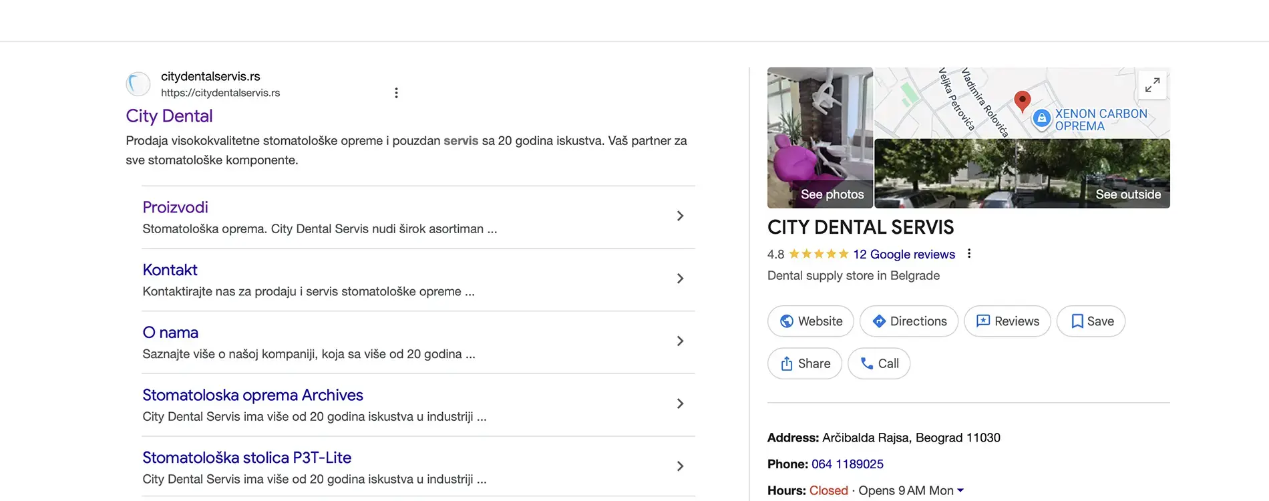
Task: Expand the Kontakt row chevron
Action: (x=680, y=279)
